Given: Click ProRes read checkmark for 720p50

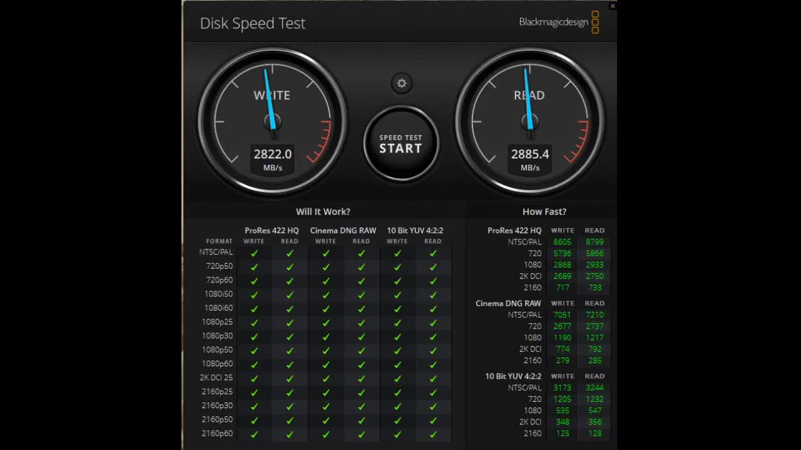Looking at the screenshot, I should (290, 267).
